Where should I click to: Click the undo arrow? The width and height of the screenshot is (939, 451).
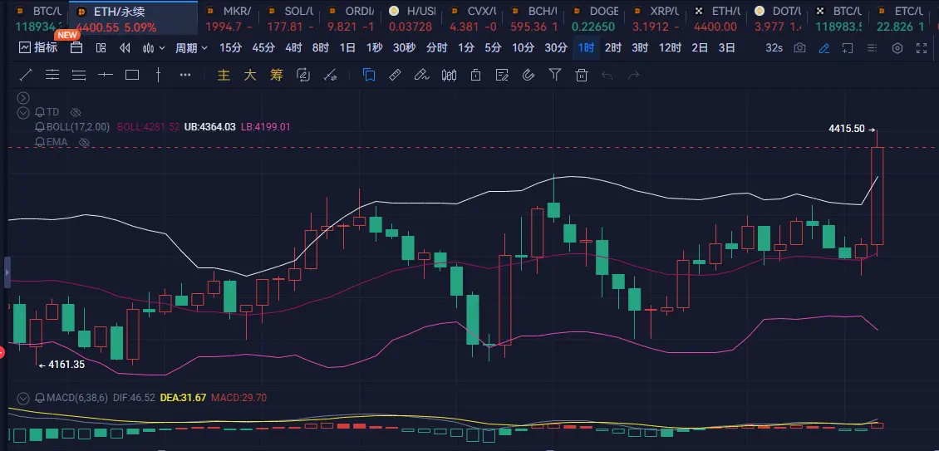[607, 75]
